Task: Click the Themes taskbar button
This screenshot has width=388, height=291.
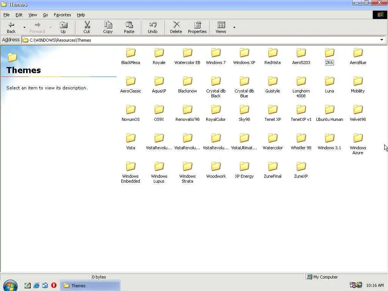Action: pos(90,286)
